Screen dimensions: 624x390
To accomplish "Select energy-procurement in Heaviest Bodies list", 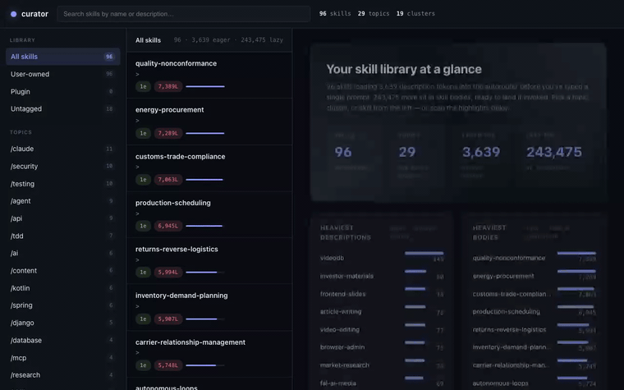I will (534, 276).
